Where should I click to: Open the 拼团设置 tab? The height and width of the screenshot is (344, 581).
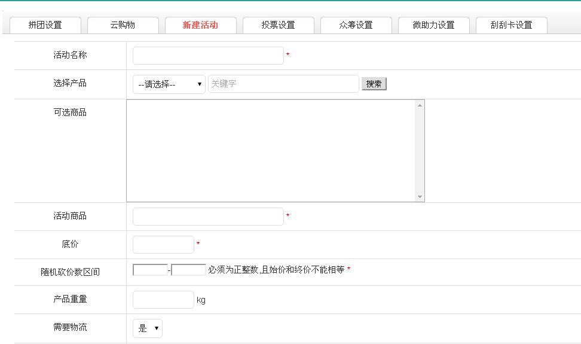(45, 25)
